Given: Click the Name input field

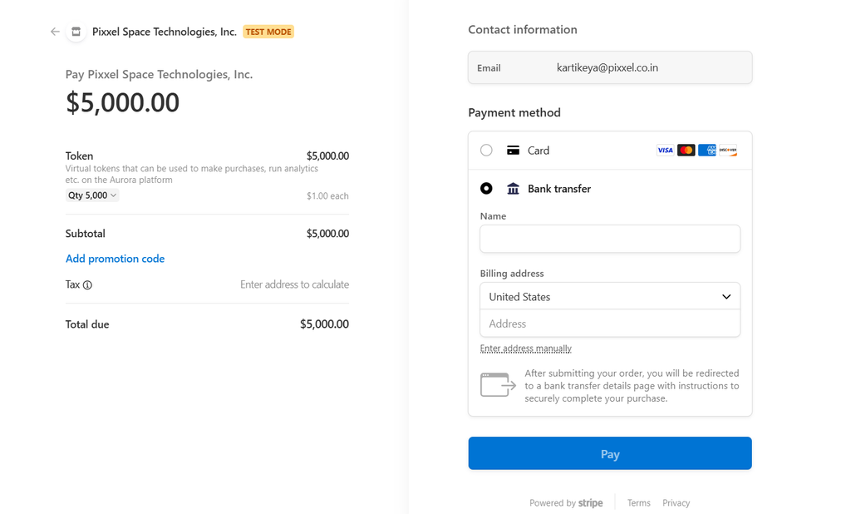Looking at the screenshot, I should pyautogui.click(x=610, y=239).
